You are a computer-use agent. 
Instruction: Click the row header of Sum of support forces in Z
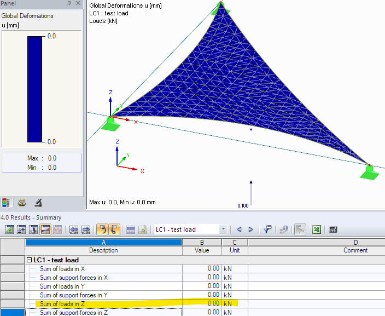pyautogui.click(x=12, y=312)
